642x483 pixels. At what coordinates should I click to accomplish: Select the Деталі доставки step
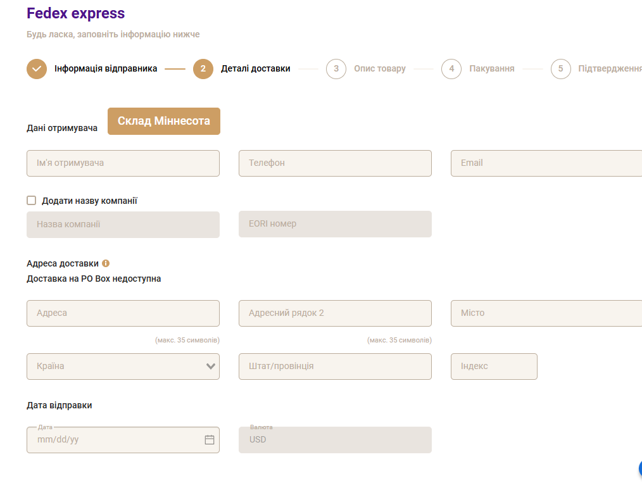coord(256,69)
